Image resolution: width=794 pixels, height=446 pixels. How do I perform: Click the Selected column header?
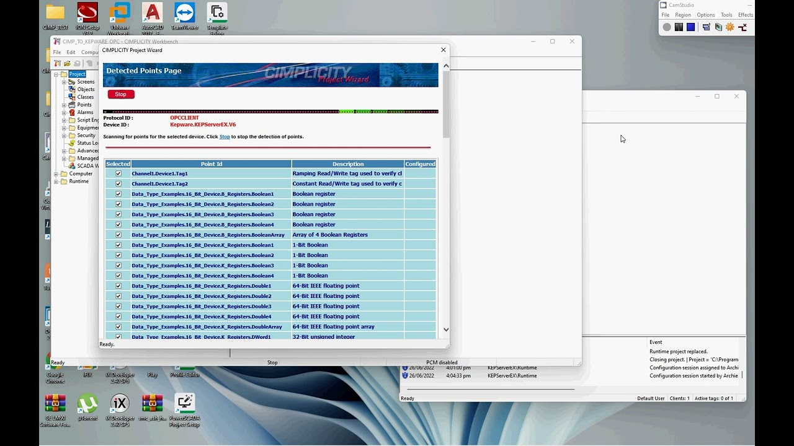coord(118,164)
